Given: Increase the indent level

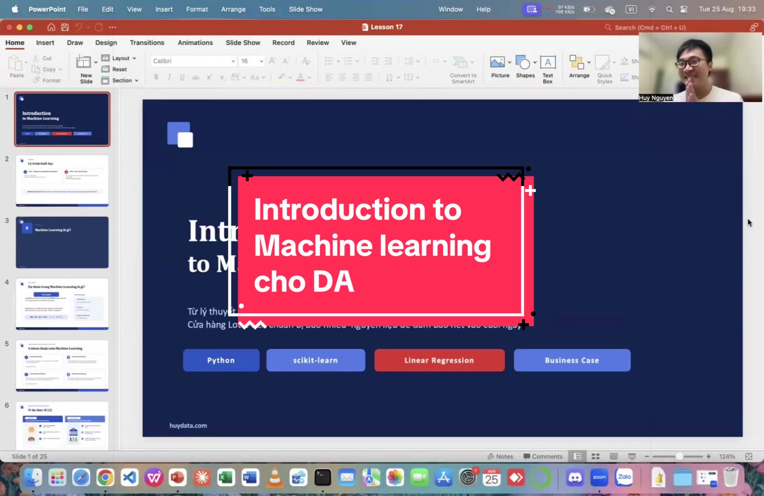Looking at the screenshot, I should tap(388, 61).
